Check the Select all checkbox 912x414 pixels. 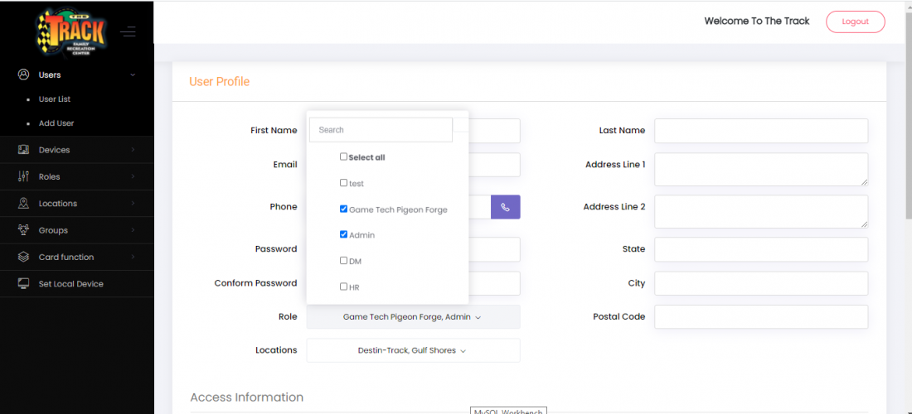(x=343, y=156)
